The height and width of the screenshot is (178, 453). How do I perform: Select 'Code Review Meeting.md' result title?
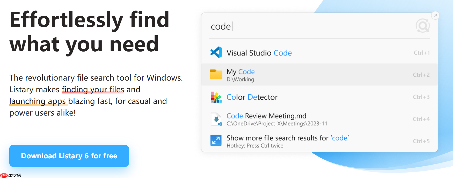[x=266, y=116]
